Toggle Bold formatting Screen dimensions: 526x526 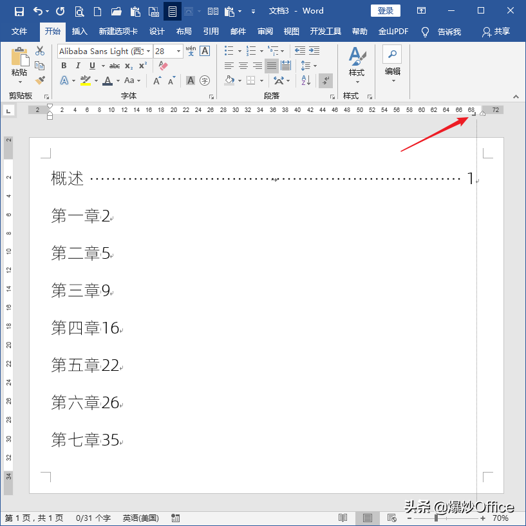(64, 66)
